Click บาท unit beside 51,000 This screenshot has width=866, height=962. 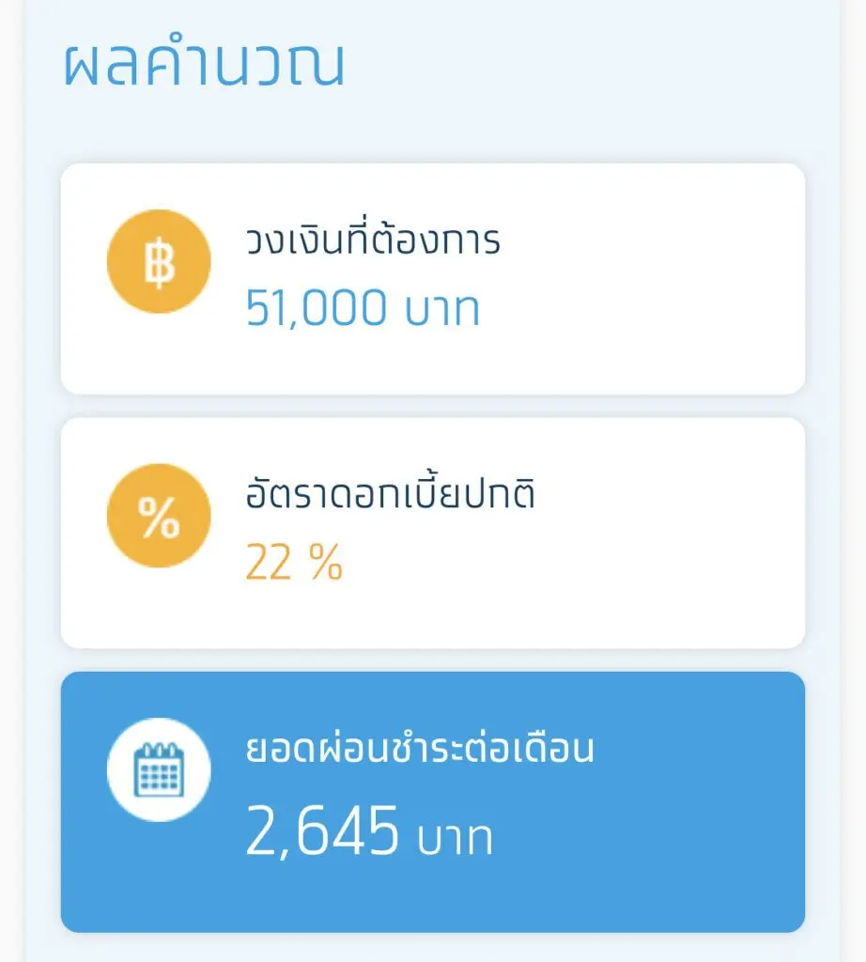click(x=442, y=308)
